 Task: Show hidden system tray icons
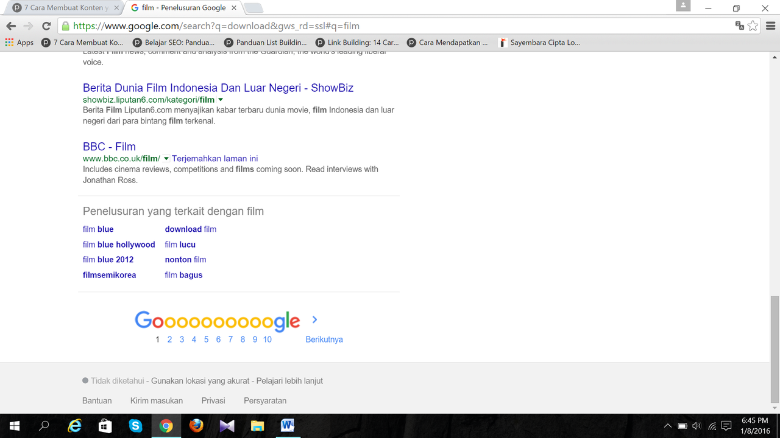coord(668,426)
